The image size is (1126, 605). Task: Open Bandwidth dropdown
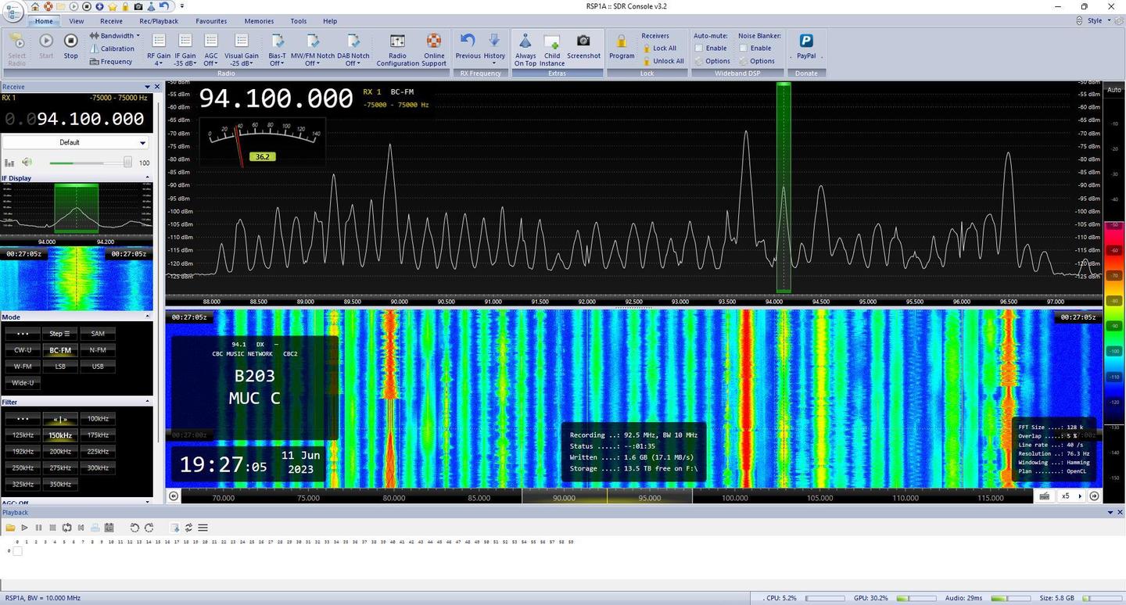(114, 36)
